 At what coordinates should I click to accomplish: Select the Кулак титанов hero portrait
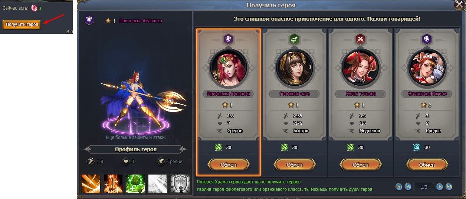pyautogui.click(x=361, y=67)
